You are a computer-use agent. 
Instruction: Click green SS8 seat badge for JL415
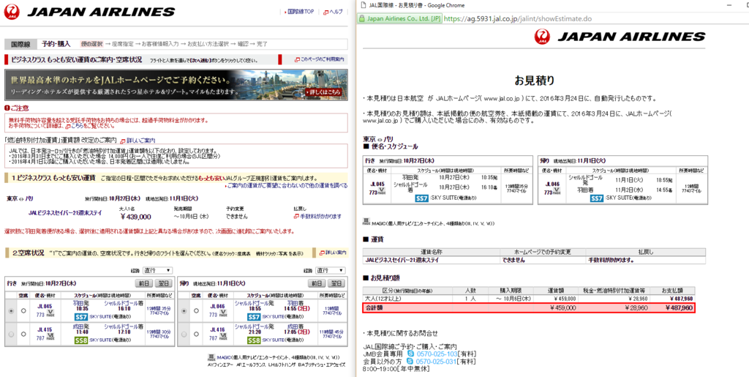click(80, 340)
